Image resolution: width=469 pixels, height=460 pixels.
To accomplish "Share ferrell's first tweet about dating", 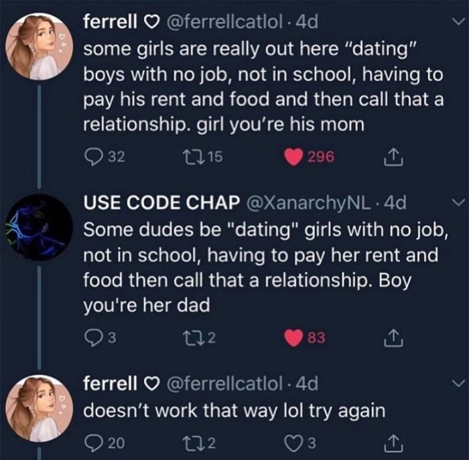I will point(394,157).
